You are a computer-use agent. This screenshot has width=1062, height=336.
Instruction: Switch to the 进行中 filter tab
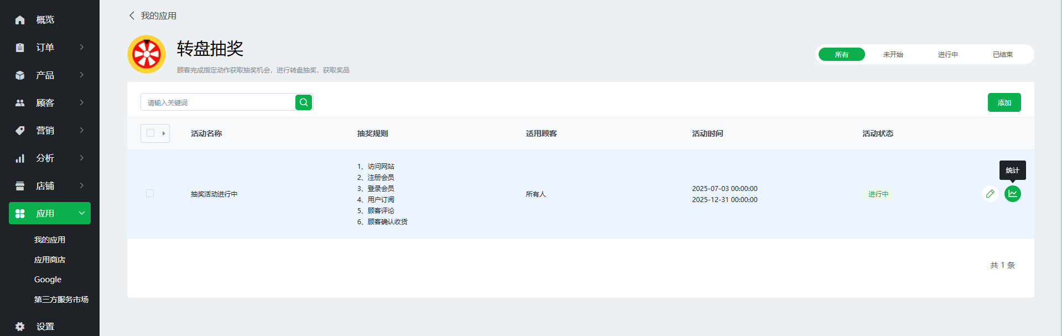(948, 54)
